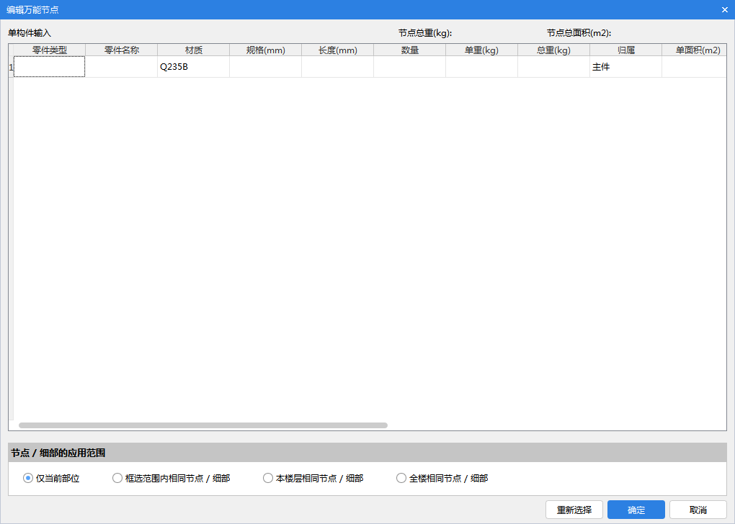This screenshot has height=524, width=735.
Task: Click the 长度(mm) cell in row 1
Action: [x=338, y=67]
